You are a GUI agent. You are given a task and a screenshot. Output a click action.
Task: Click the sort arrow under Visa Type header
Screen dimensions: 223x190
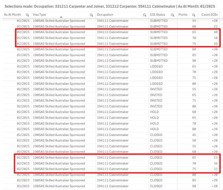point(61,17)
